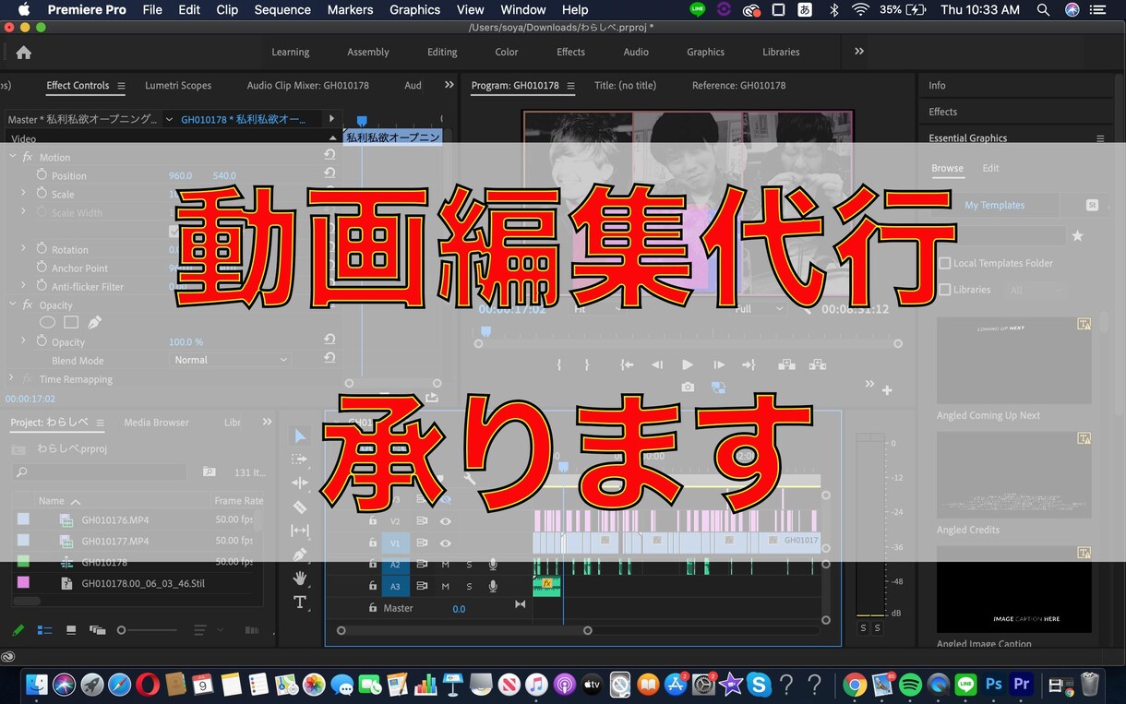
Task: Open the Info panel header
Action: point(937,85)
